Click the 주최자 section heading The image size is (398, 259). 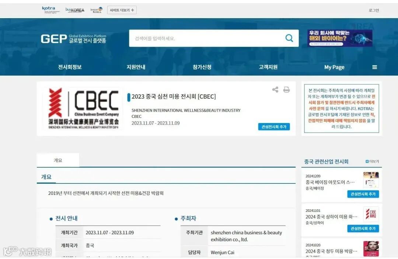(x=188, y=218)
